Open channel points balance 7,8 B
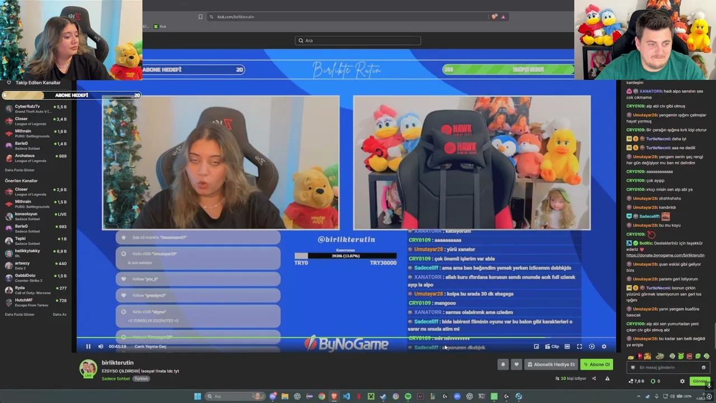 637,381
